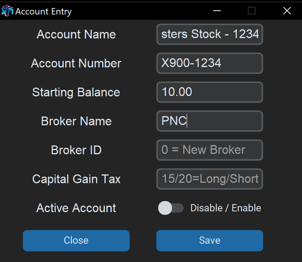Click the app logo in title bar
This screenshot has width=302, height=262.
point(7,11)
